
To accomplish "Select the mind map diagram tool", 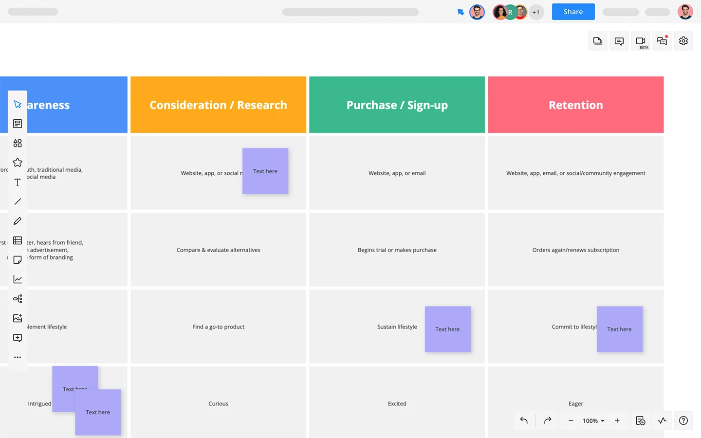I will point(18,299).
